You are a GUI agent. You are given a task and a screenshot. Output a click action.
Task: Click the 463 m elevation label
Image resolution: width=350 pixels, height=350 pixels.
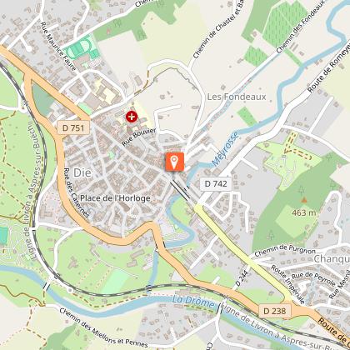click(x=304, y=212)
